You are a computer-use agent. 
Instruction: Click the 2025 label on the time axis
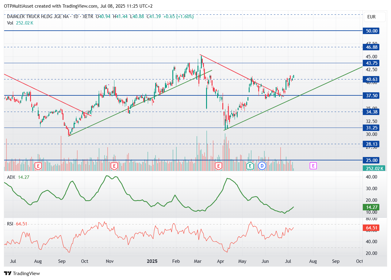(152, 261)
